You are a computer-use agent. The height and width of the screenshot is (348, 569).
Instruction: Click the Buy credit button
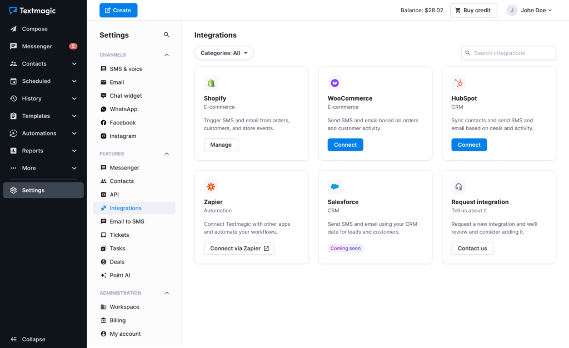473,10
